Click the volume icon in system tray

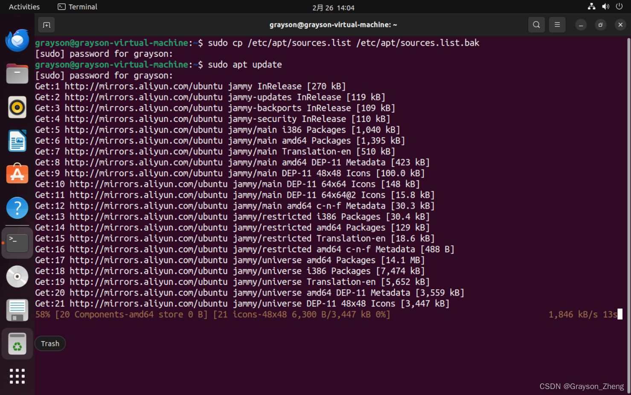tap(605, 6)
